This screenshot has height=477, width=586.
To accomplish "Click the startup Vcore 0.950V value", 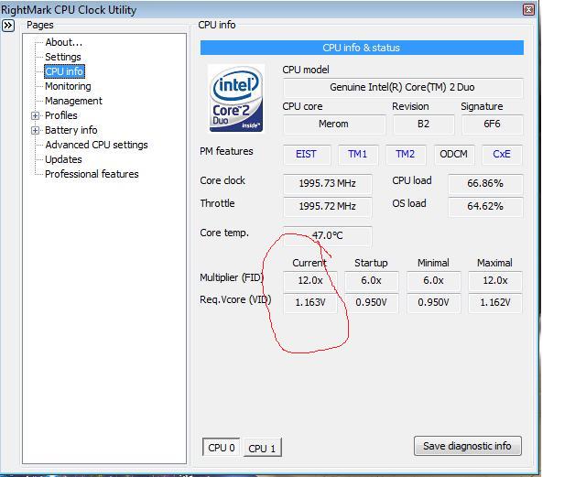I will pyautogui.click(x=371, y=303).
